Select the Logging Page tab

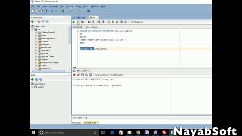point(91,123)
